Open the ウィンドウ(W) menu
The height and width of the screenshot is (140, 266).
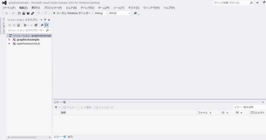click(x=151, y=8)
